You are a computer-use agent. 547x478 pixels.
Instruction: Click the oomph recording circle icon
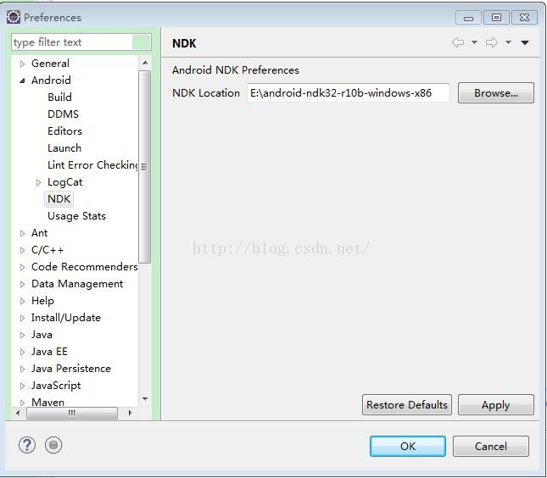coord(53,445)
